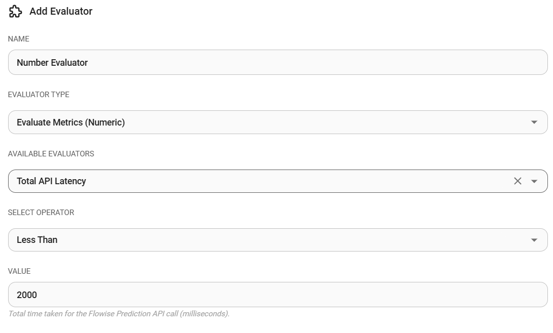
Task: Click the 'Total API Latency' selected text
Action: pos(51,181)
